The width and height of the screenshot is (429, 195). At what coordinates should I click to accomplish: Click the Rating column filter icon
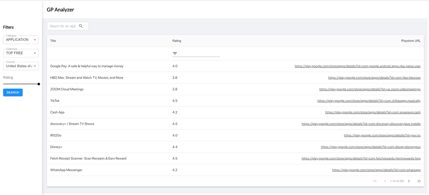click(x=175, y=54)
